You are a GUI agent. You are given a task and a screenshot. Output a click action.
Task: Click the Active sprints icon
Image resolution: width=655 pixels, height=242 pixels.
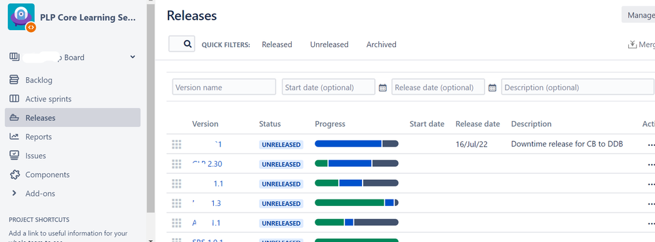[x=14, y=99]
